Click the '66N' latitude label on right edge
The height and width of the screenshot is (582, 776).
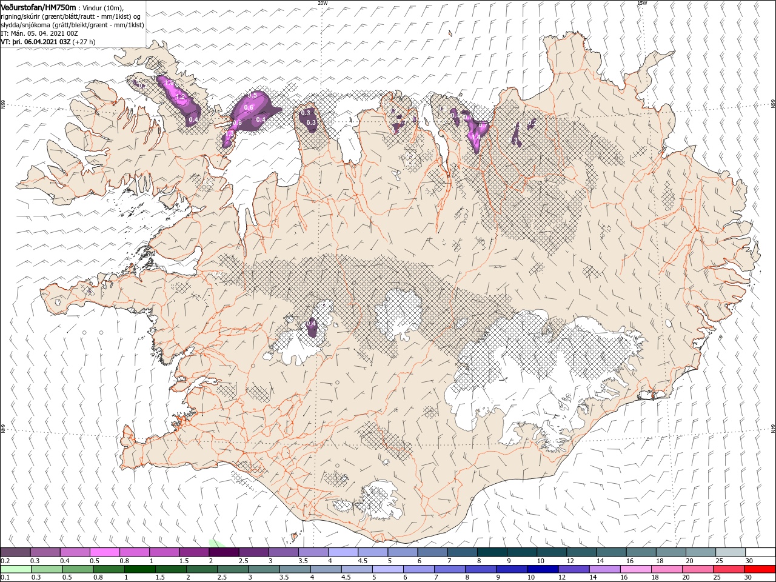[x=772, y=105]
